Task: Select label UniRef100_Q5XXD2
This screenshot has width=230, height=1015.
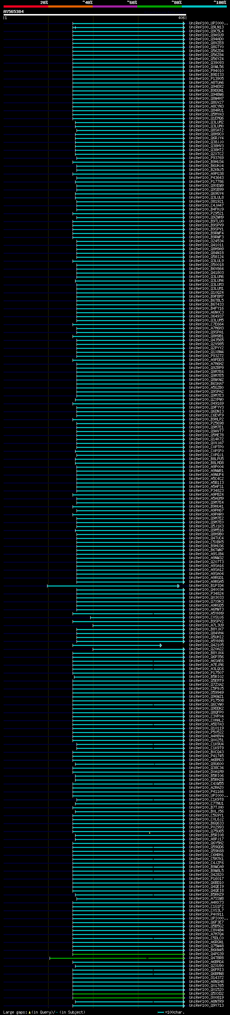Action: pos(206,993)
